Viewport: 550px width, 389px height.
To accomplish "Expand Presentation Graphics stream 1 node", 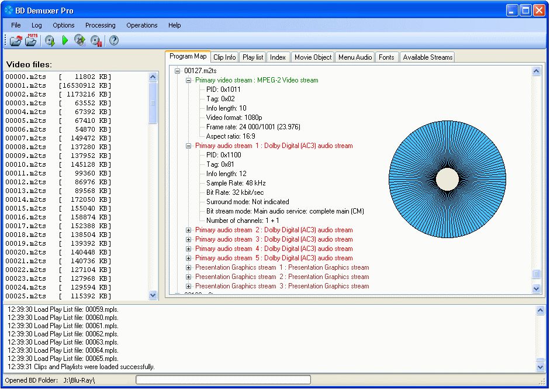I will click(x=188, y=267).
